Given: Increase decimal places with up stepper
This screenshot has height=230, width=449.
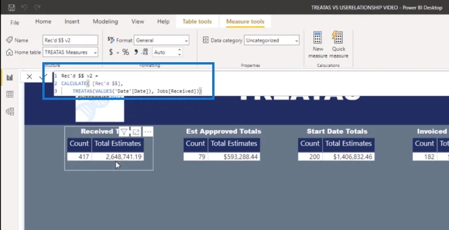Looking at the screenshot, I should coord(180,50).
